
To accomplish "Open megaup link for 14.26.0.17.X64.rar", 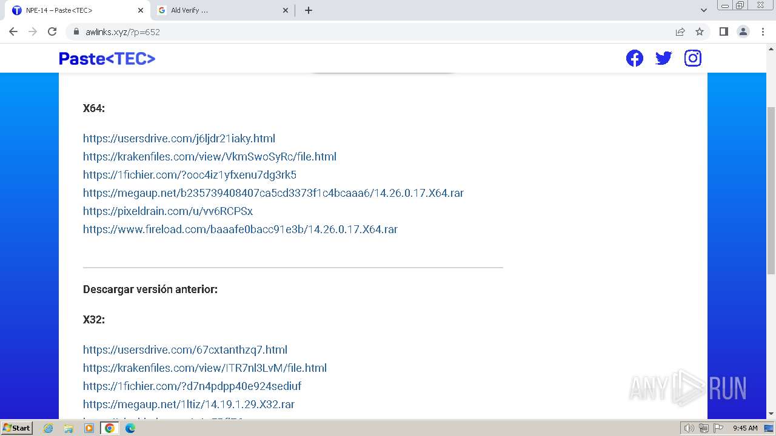I will click(x=273, y=193).
